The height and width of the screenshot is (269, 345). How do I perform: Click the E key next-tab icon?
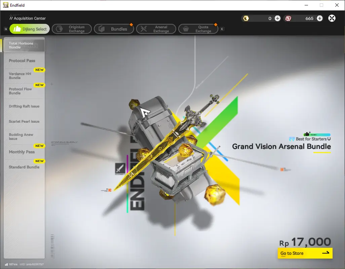222,29
